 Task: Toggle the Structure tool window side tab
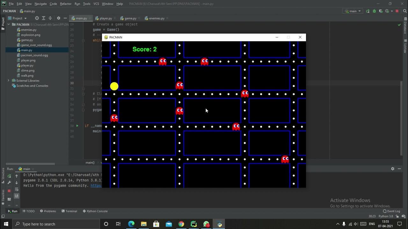(3, 176)
